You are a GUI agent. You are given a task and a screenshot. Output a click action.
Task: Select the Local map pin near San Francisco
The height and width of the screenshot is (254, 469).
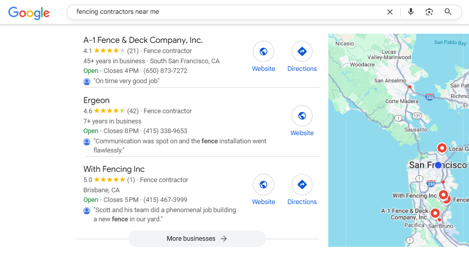pos(442,148)
